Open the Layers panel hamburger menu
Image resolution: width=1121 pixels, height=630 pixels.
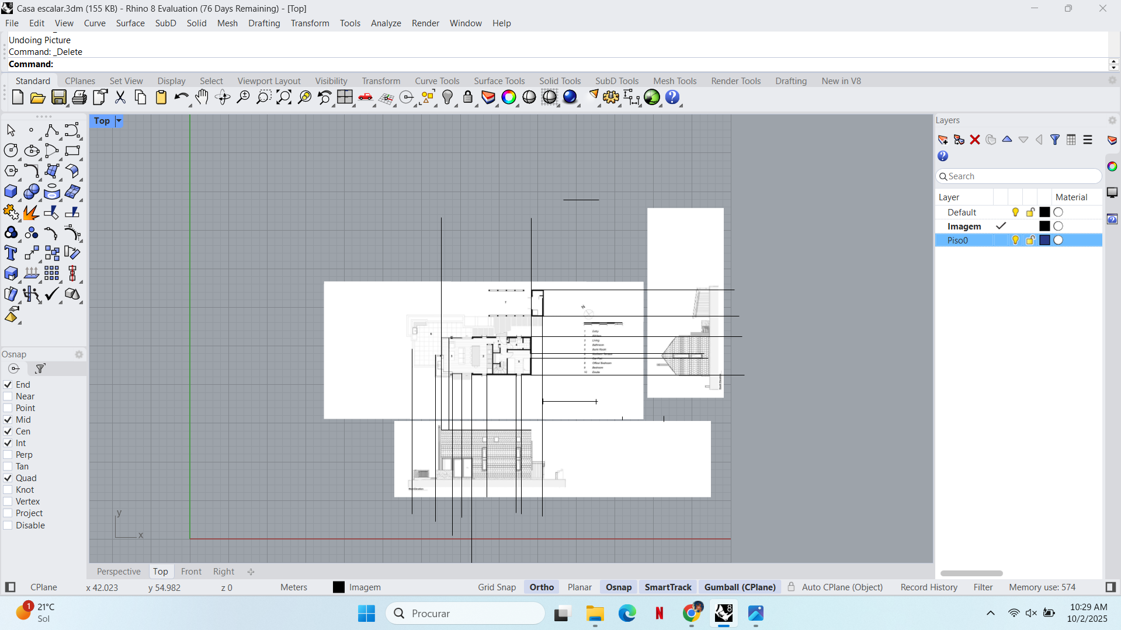(1087, 140)
